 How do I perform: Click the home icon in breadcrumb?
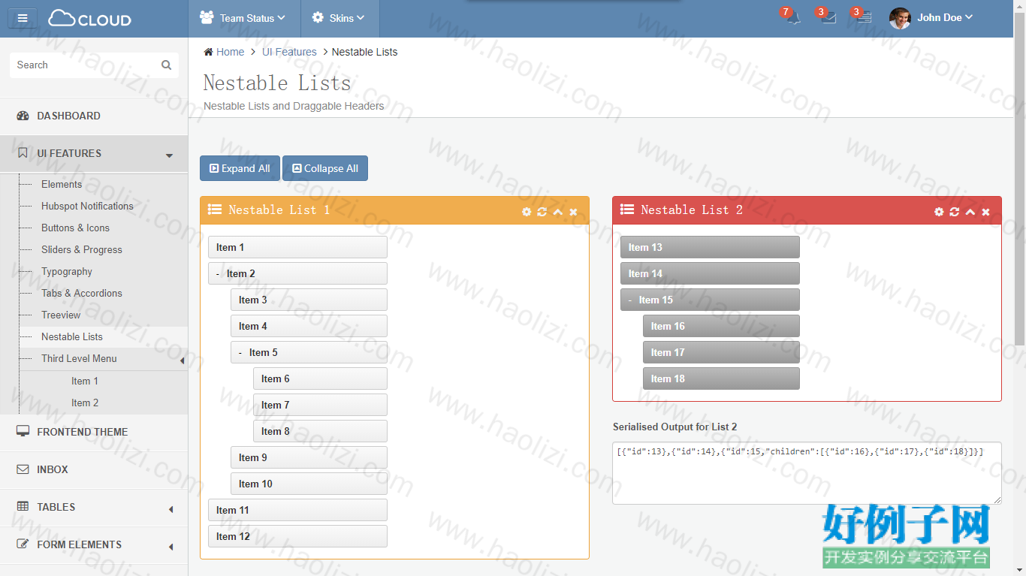tap(208, 52)
